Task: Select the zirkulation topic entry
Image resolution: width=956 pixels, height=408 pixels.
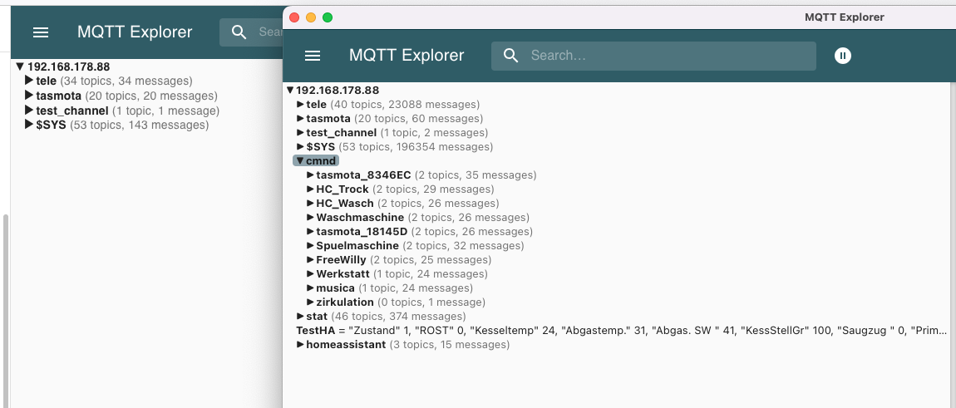Action: [344, 302]
